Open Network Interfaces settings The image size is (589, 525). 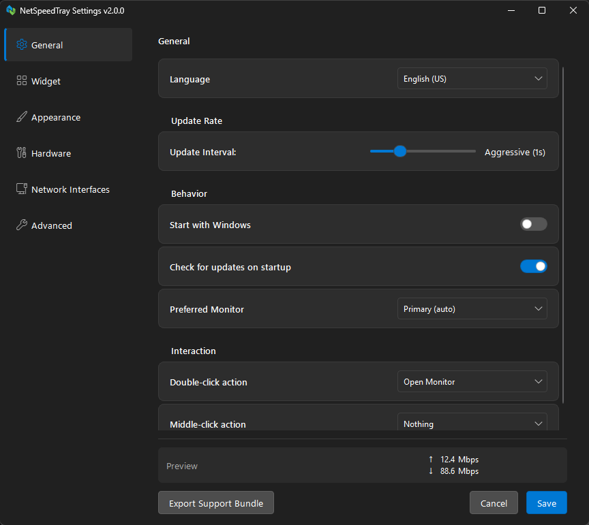coord(68,189)
